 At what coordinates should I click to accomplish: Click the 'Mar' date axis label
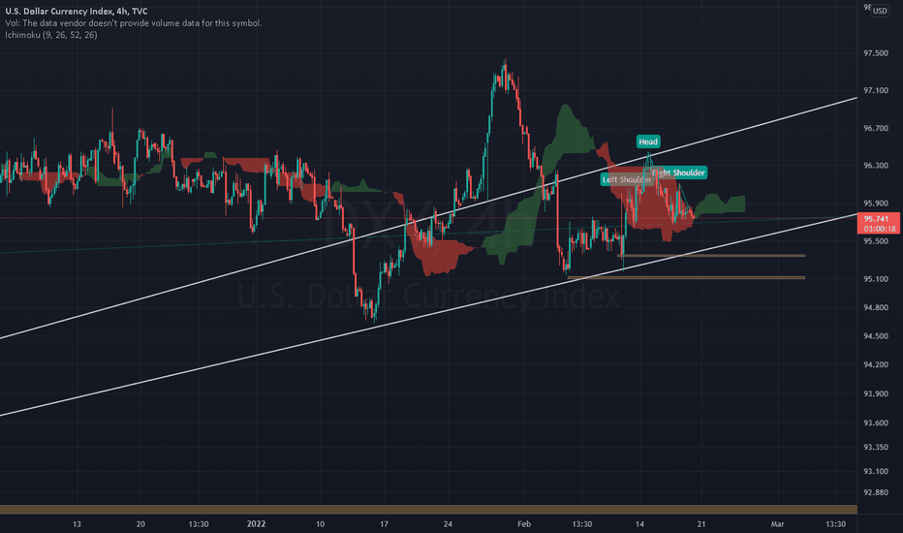click(x=777, y=523)
